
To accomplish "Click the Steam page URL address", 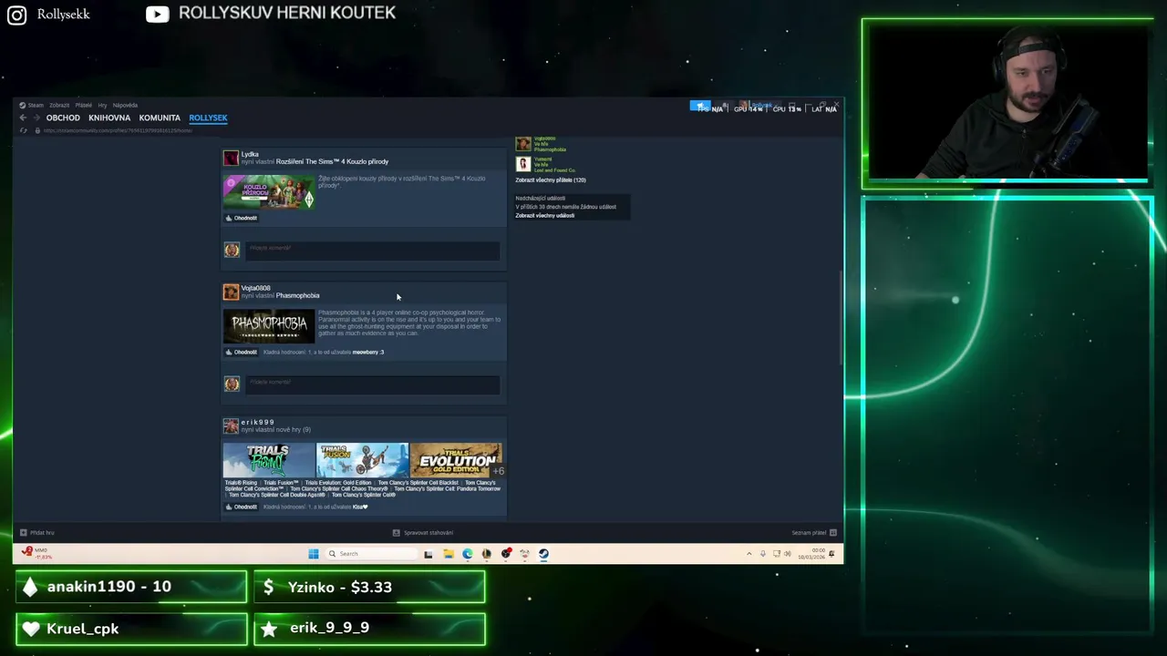I will point(118,130).
